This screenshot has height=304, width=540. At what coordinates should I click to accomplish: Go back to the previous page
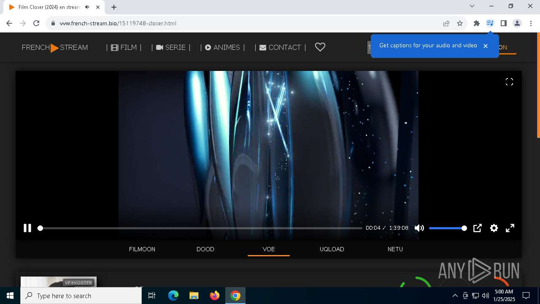pos(9,23)
